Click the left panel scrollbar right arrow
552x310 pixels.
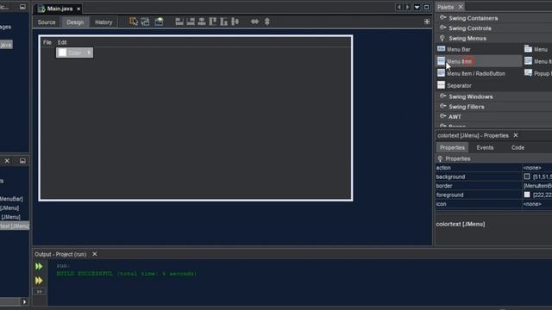24,301
